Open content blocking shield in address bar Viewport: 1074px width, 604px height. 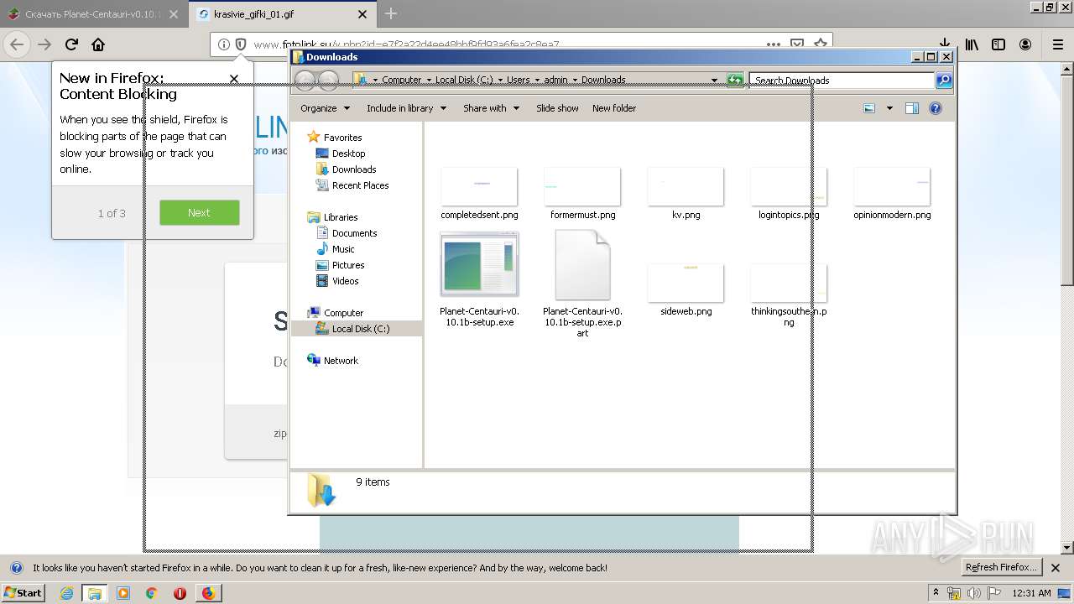[x=241, y=44]
